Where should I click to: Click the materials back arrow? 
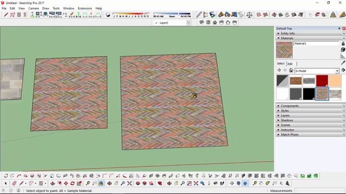[x=279, y=71]
